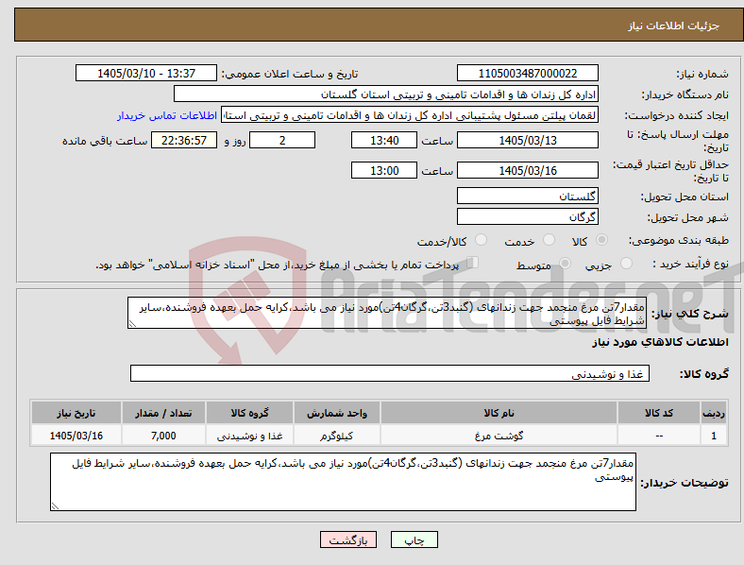Select the خدمت radio button
Image resolution: width=744 pixels, height=565 pixels.
549,240
